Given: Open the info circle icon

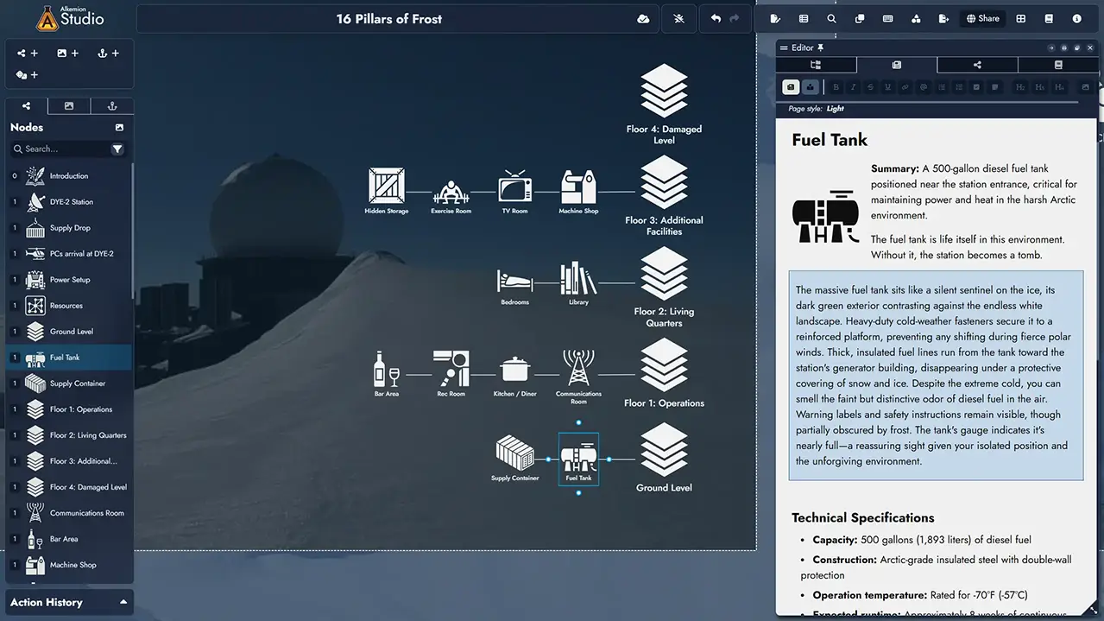Looking at the screenshot, I should tap(1077, 18).
